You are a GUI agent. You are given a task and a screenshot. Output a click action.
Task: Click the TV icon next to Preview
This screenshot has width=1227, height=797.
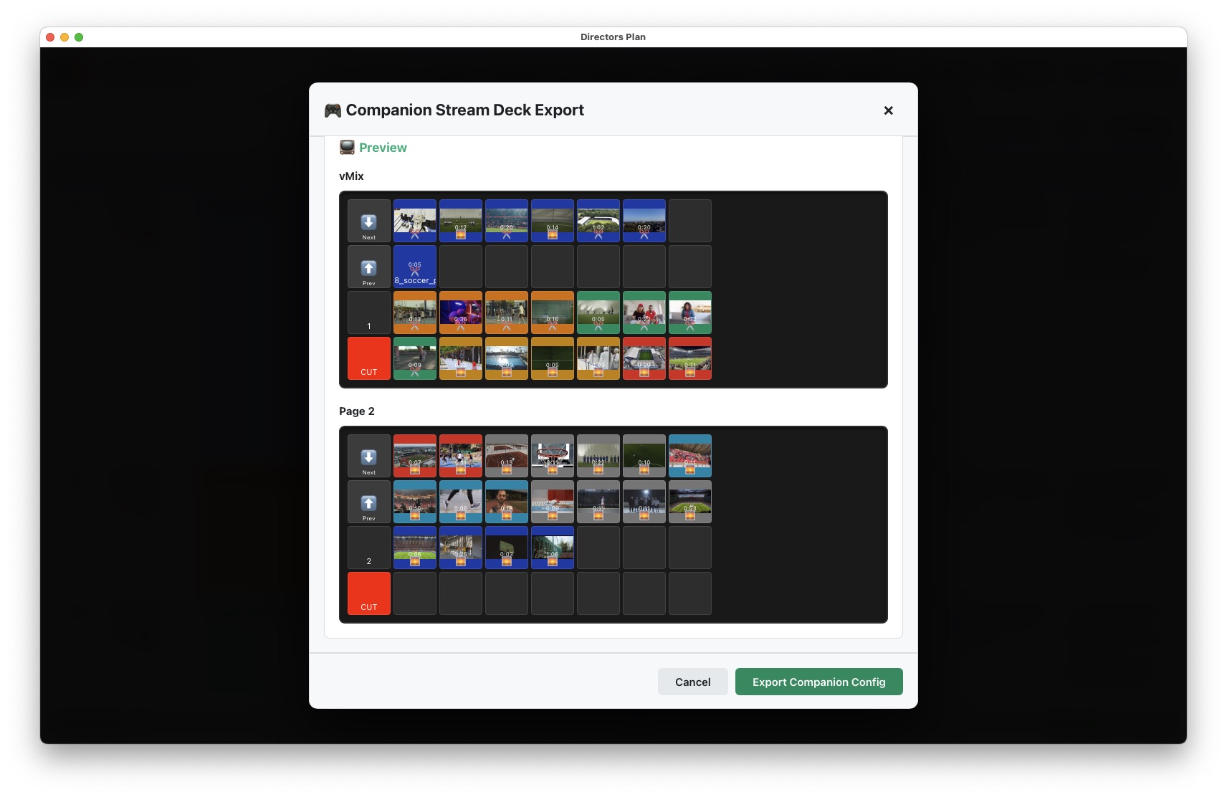pyautogui.click(x=347, y=147)
